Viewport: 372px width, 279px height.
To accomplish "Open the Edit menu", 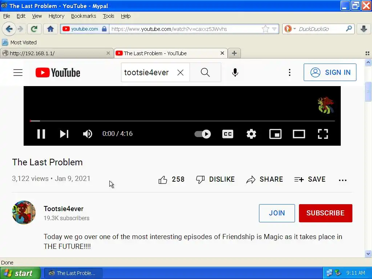I will [x=21, y=16].
